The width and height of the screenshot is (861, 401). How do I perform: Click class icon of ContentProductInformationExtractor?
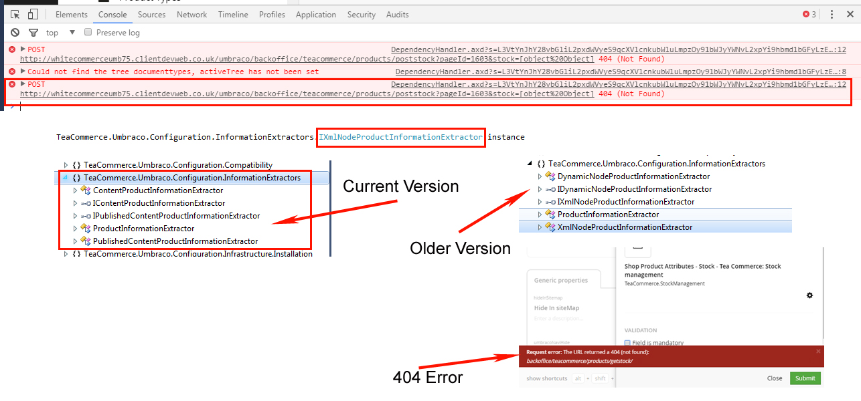point(86,190)
